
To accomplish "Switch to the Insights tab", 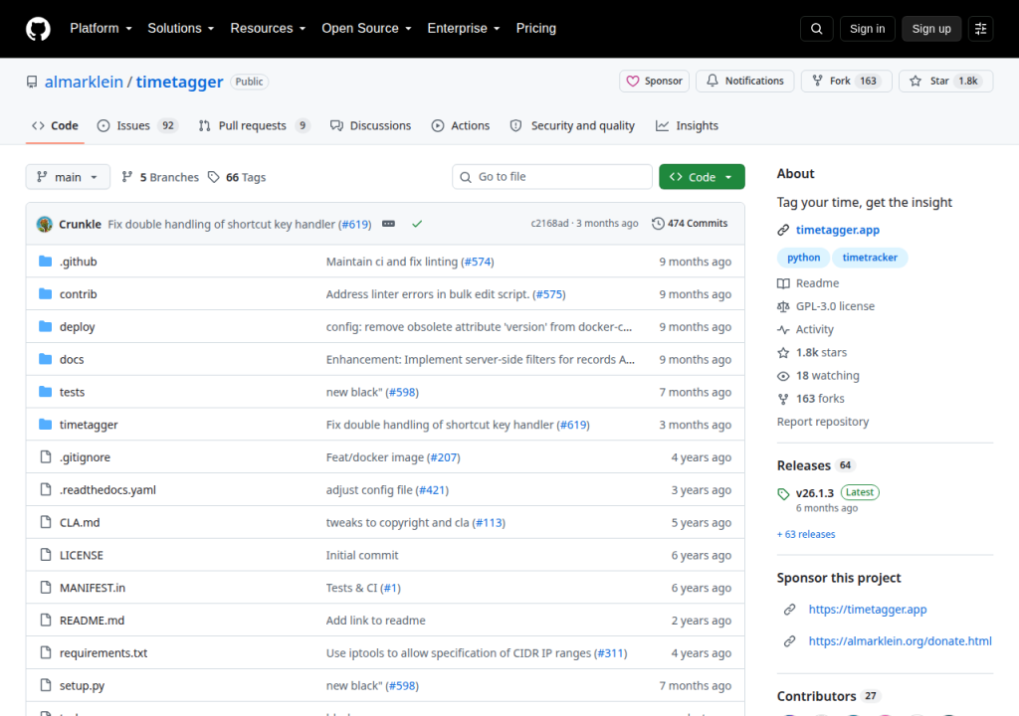I will (687, 125).
